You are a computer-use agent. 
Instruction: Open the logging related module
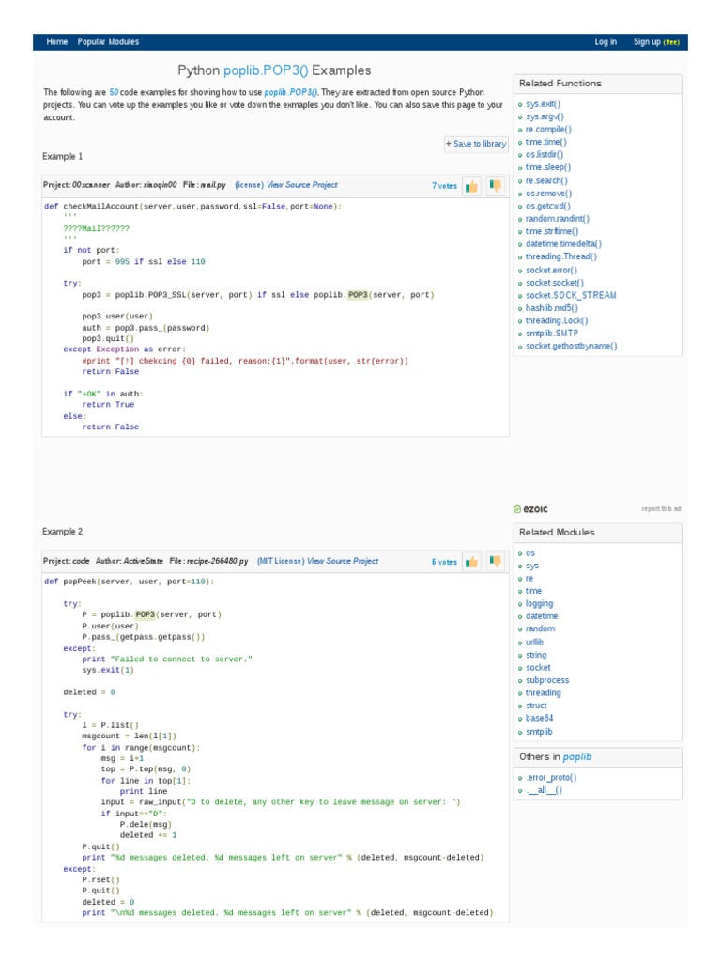540,604
